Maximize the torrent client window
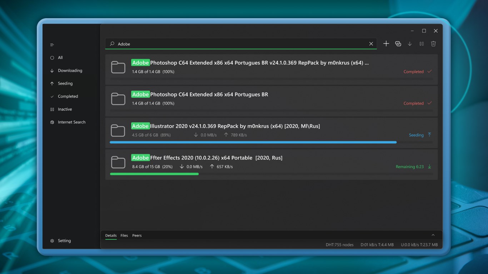The image size is (488, 274). click(x=424, y=31)
